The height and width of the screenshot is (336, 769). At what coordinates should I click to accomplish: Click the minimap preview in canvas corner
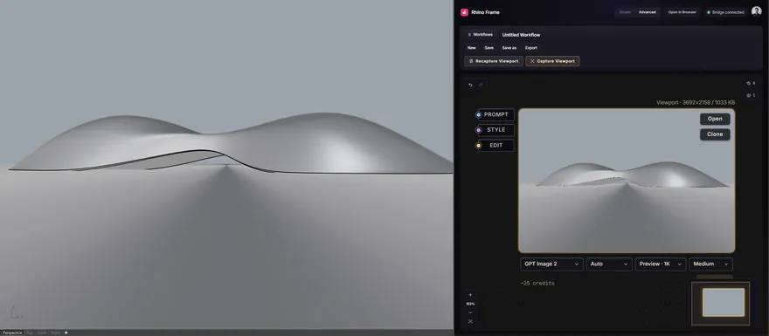720,303
